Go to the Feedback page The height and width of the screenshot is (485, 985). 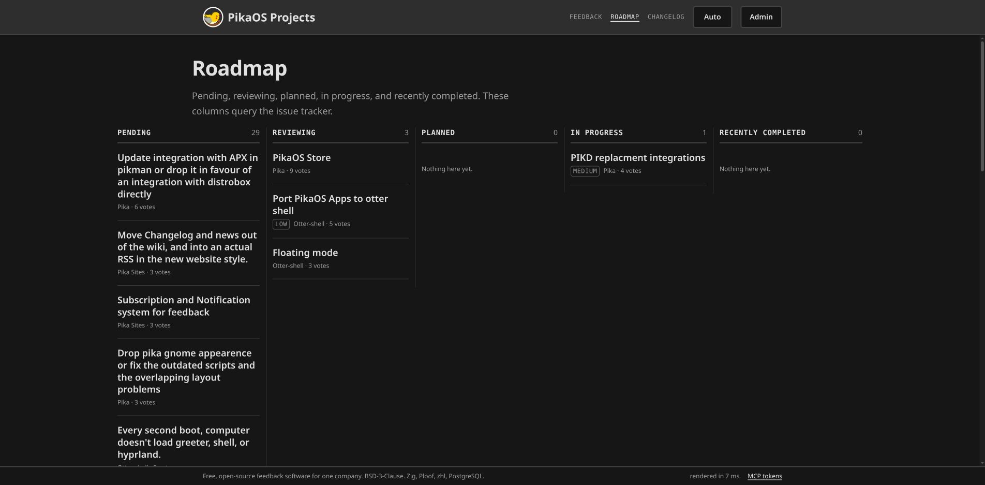point(586,17)
